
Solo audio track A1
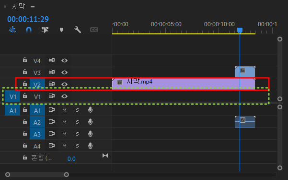[77, 110]
